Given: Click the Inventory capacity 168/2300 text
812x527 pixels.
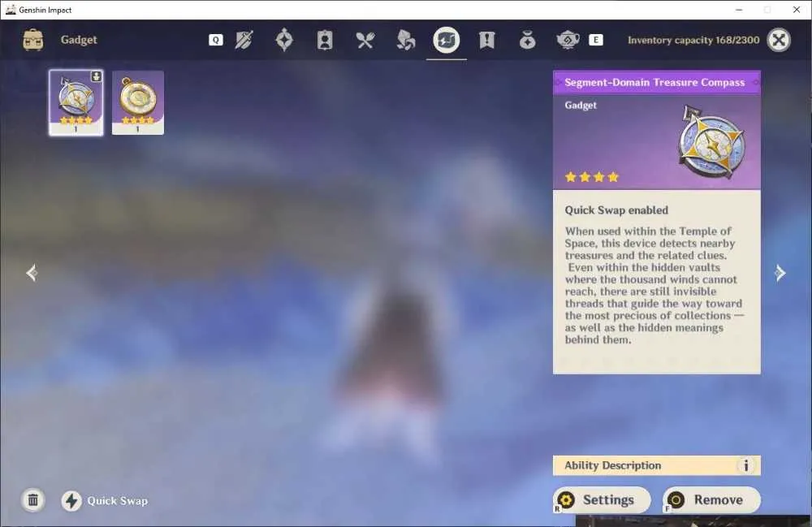Looking at the screenshot, I should click(x=693, y=40).
